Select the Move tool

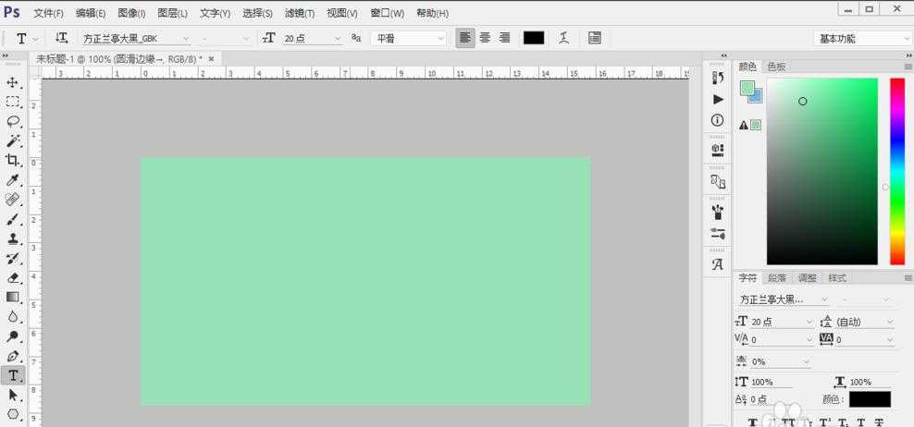(12, 82)
